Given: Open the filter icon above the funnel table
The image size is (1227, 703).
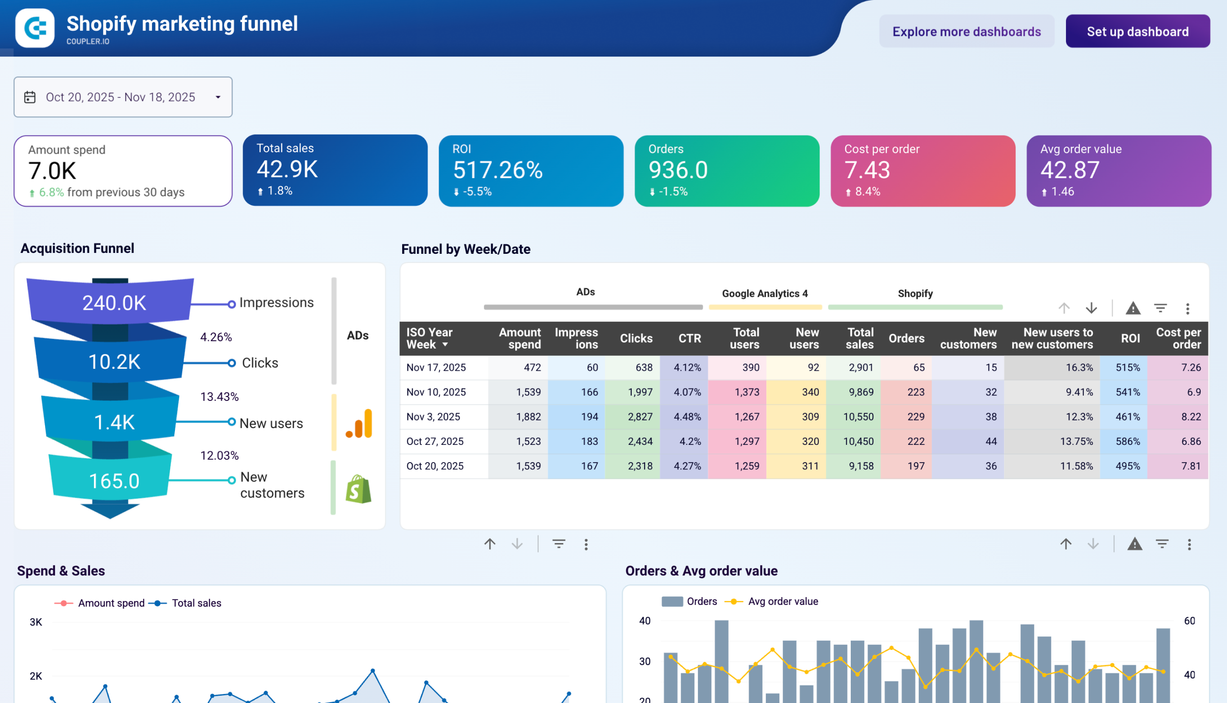Looking at the screenshot, I should (x=1160, y=308).
